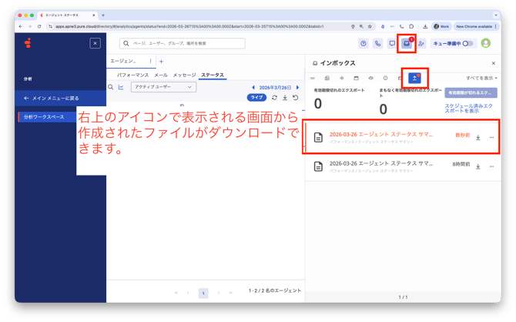This screenshot has height=322, width=516.
Task: Select the document lock filter icon in inbox
Action: point(327,78)
